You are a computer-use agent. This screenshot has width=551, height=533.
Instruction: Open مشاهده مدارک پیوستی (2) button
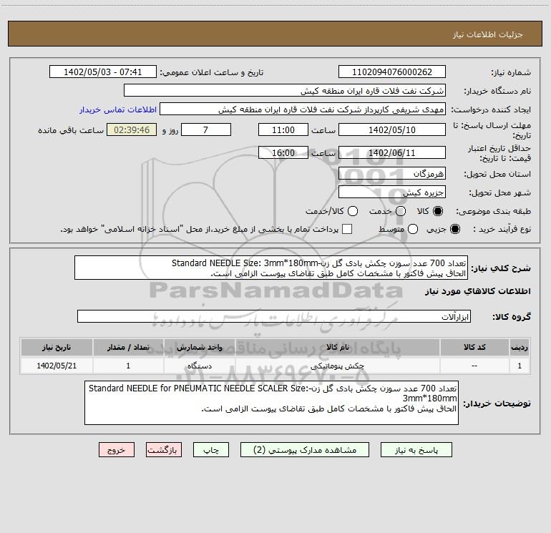[x=305, y=450]
